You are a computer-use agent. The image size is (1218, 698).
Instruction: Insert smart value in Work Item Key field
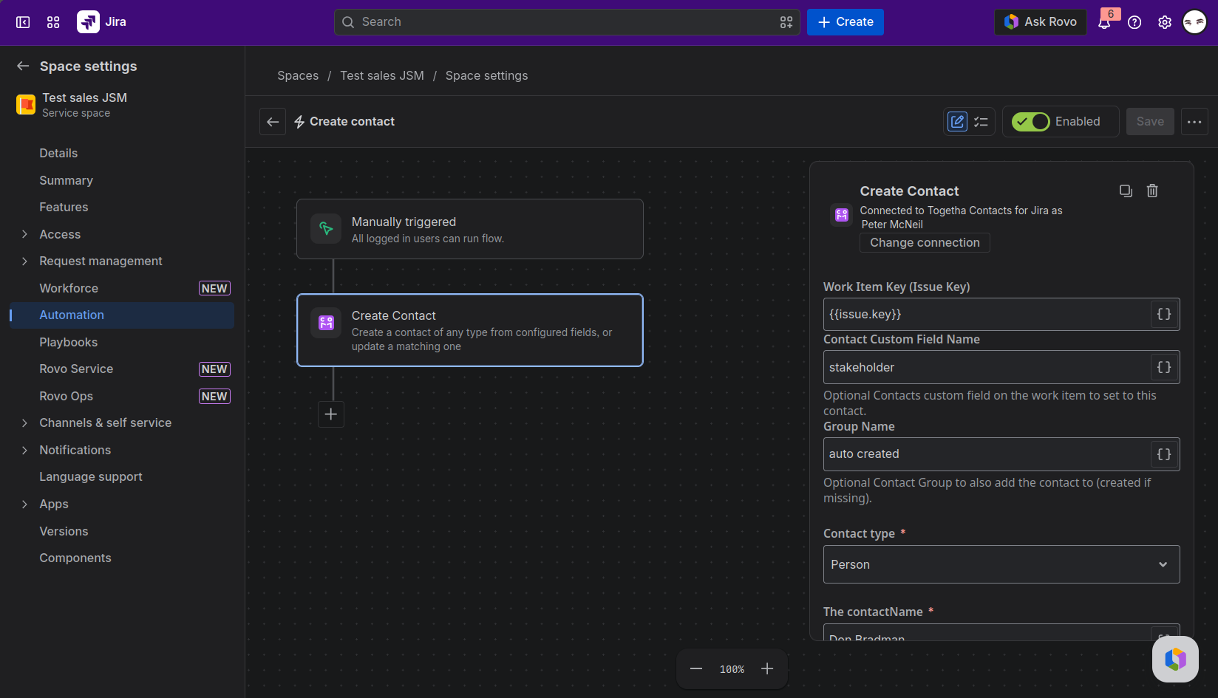pos(1164,314)
